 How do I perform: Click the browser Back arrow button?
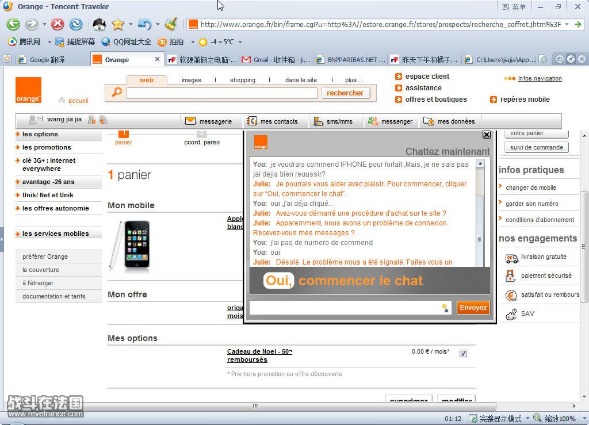point(13,24)
